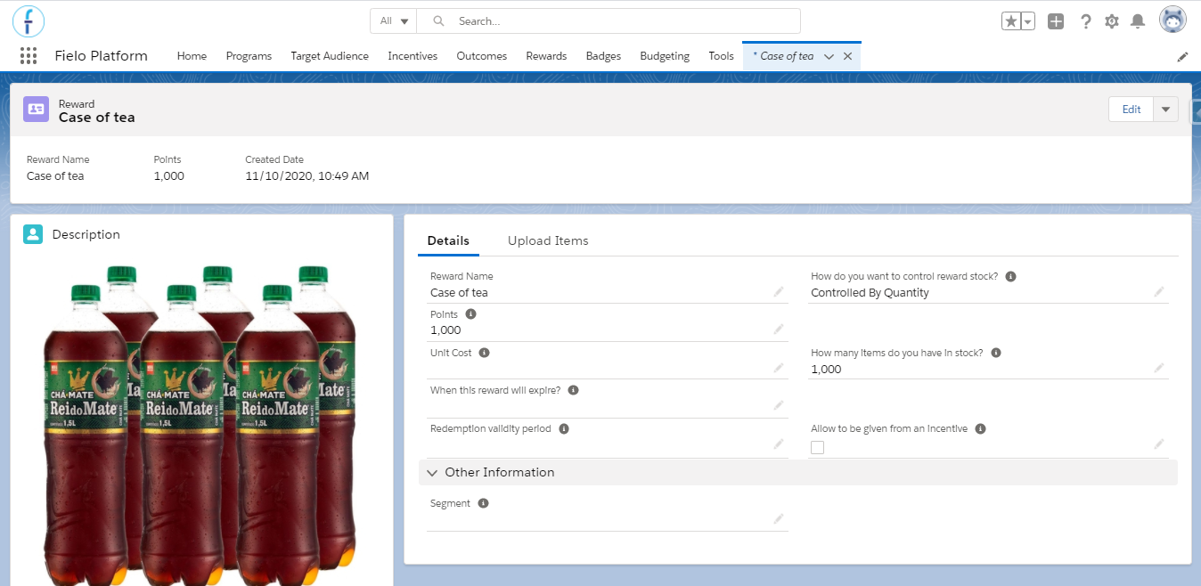Toggle Allow to be given from Incentive checkbox
Viewport: 1201px width, 586px height.
pyautogui.click(x=818, y=447)
